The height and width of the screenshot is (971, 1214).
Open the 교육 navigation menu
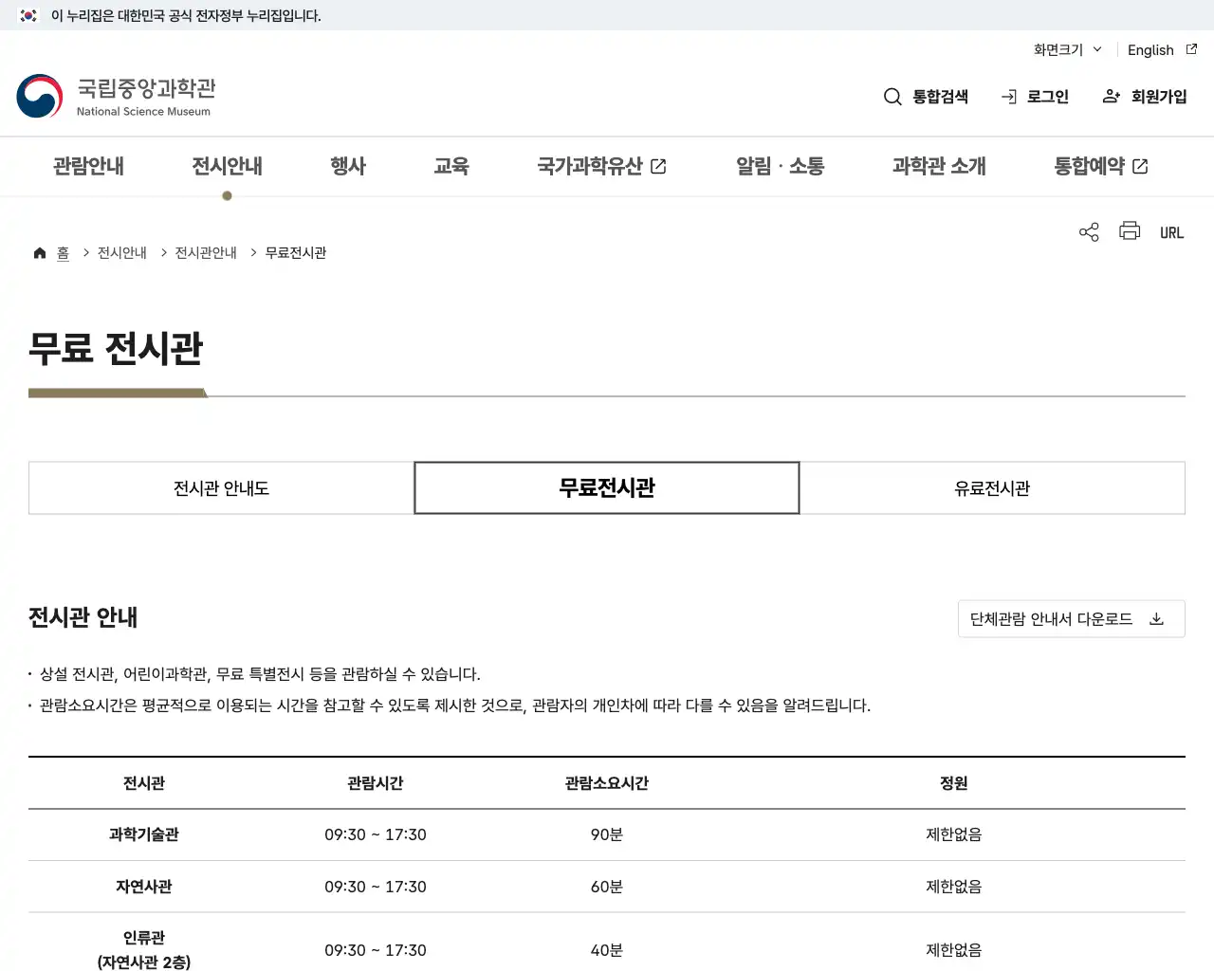[x=451, y=166]
